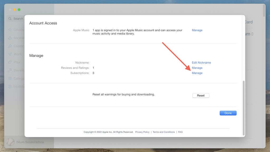Screen dimensions: 270x152
Task: Select the Create category icon
Action: click(16, 46)
